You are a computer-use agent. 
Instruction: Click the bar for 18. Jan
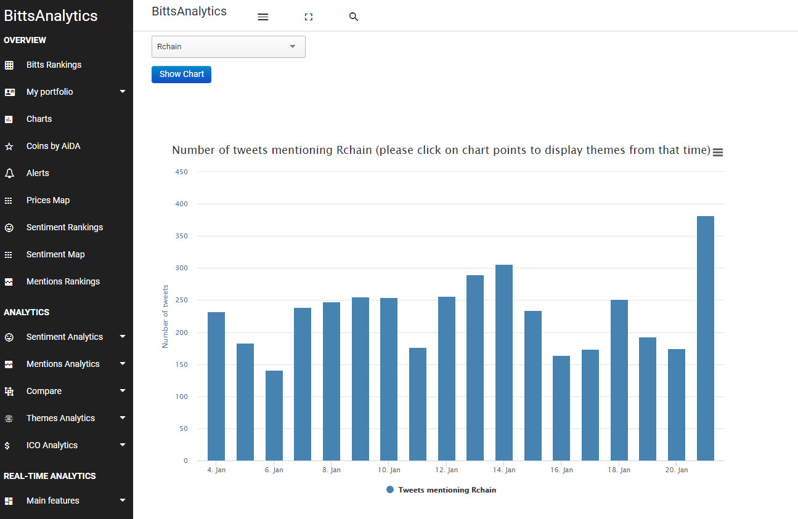(x=619, y=380)
